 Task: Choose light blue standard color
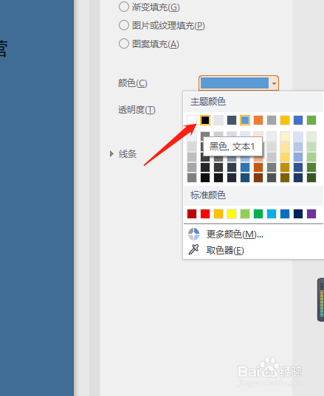coord(272,214)
